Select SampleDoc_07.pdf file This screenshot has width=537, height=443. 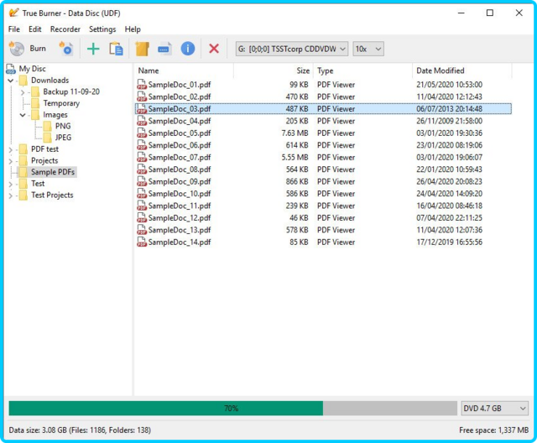tap(180, 158)
